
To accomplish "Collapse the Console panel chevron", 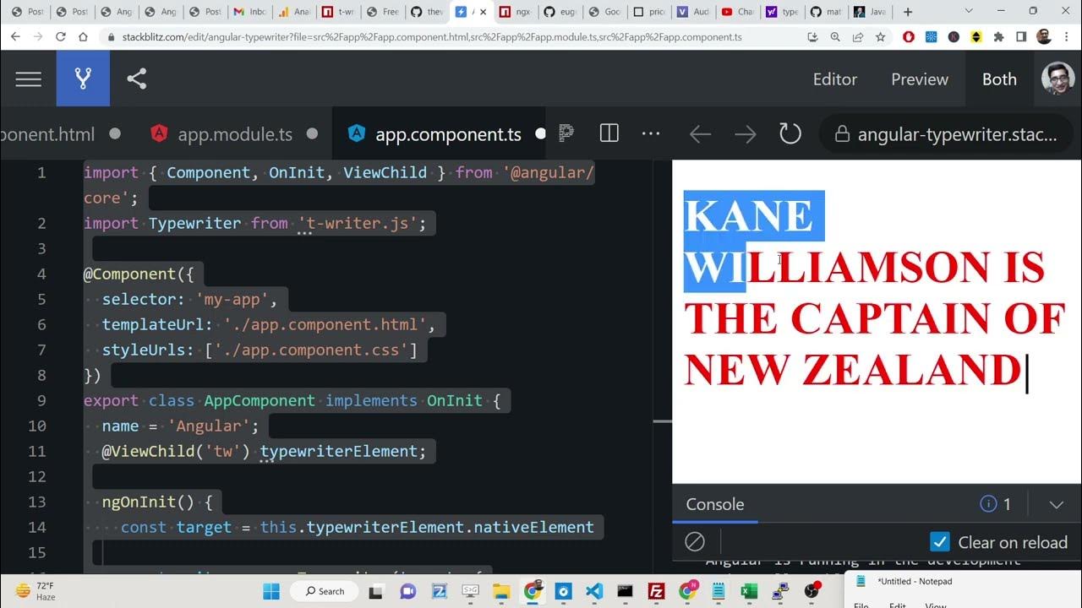I will (1056, 504).
